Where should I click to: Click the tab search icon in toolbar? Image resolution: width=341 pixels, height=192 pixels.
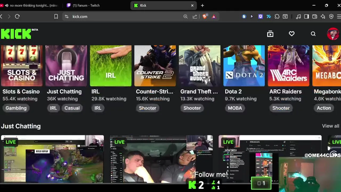tap(285, 17)
